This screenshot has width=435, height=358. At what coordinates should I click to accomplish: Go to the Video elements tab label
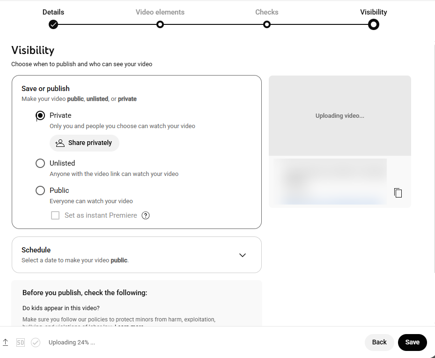(x=160, y=12)
